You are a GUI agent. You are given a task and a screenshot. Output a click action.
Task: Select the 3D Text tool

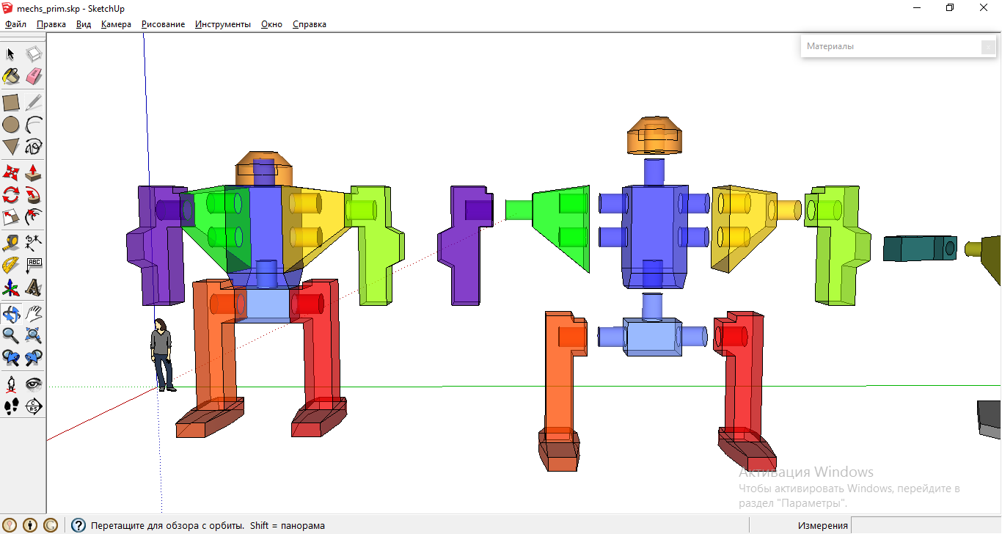point(34,287)
